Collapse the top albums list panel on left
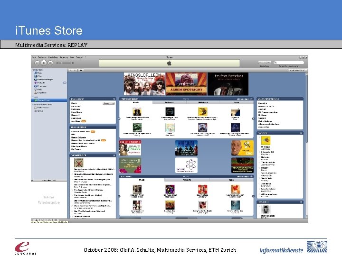 pos(114,155)
